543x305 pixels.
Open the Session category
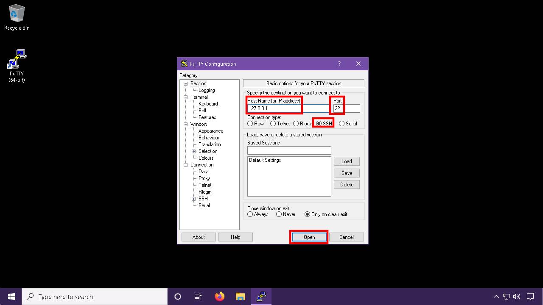pos(198,83)
